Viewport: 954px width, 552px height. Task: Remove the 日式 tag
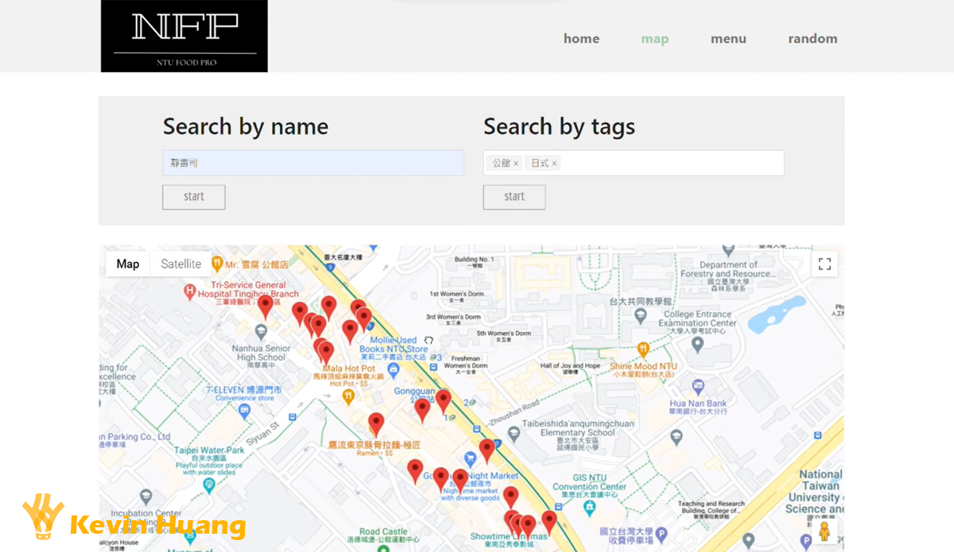(555, 164)
